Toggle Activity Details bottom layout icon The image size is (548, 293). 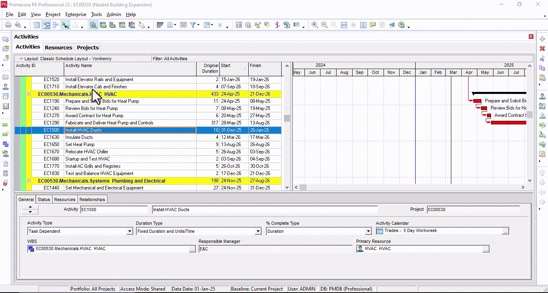(x=93, y=25)
